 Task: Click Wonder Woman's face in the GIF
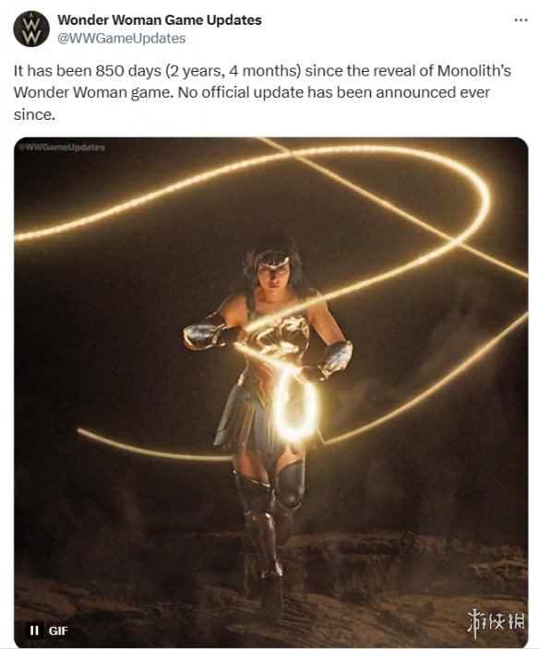272,277
